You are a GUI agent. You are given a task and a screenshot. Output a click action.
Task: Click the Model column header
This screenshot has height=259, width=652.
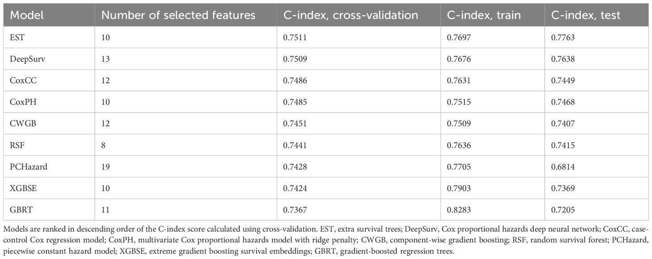27,15
